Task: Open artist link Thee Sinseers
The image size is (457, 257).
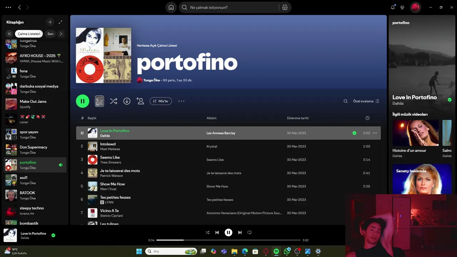Action: (x=110, y=162)
